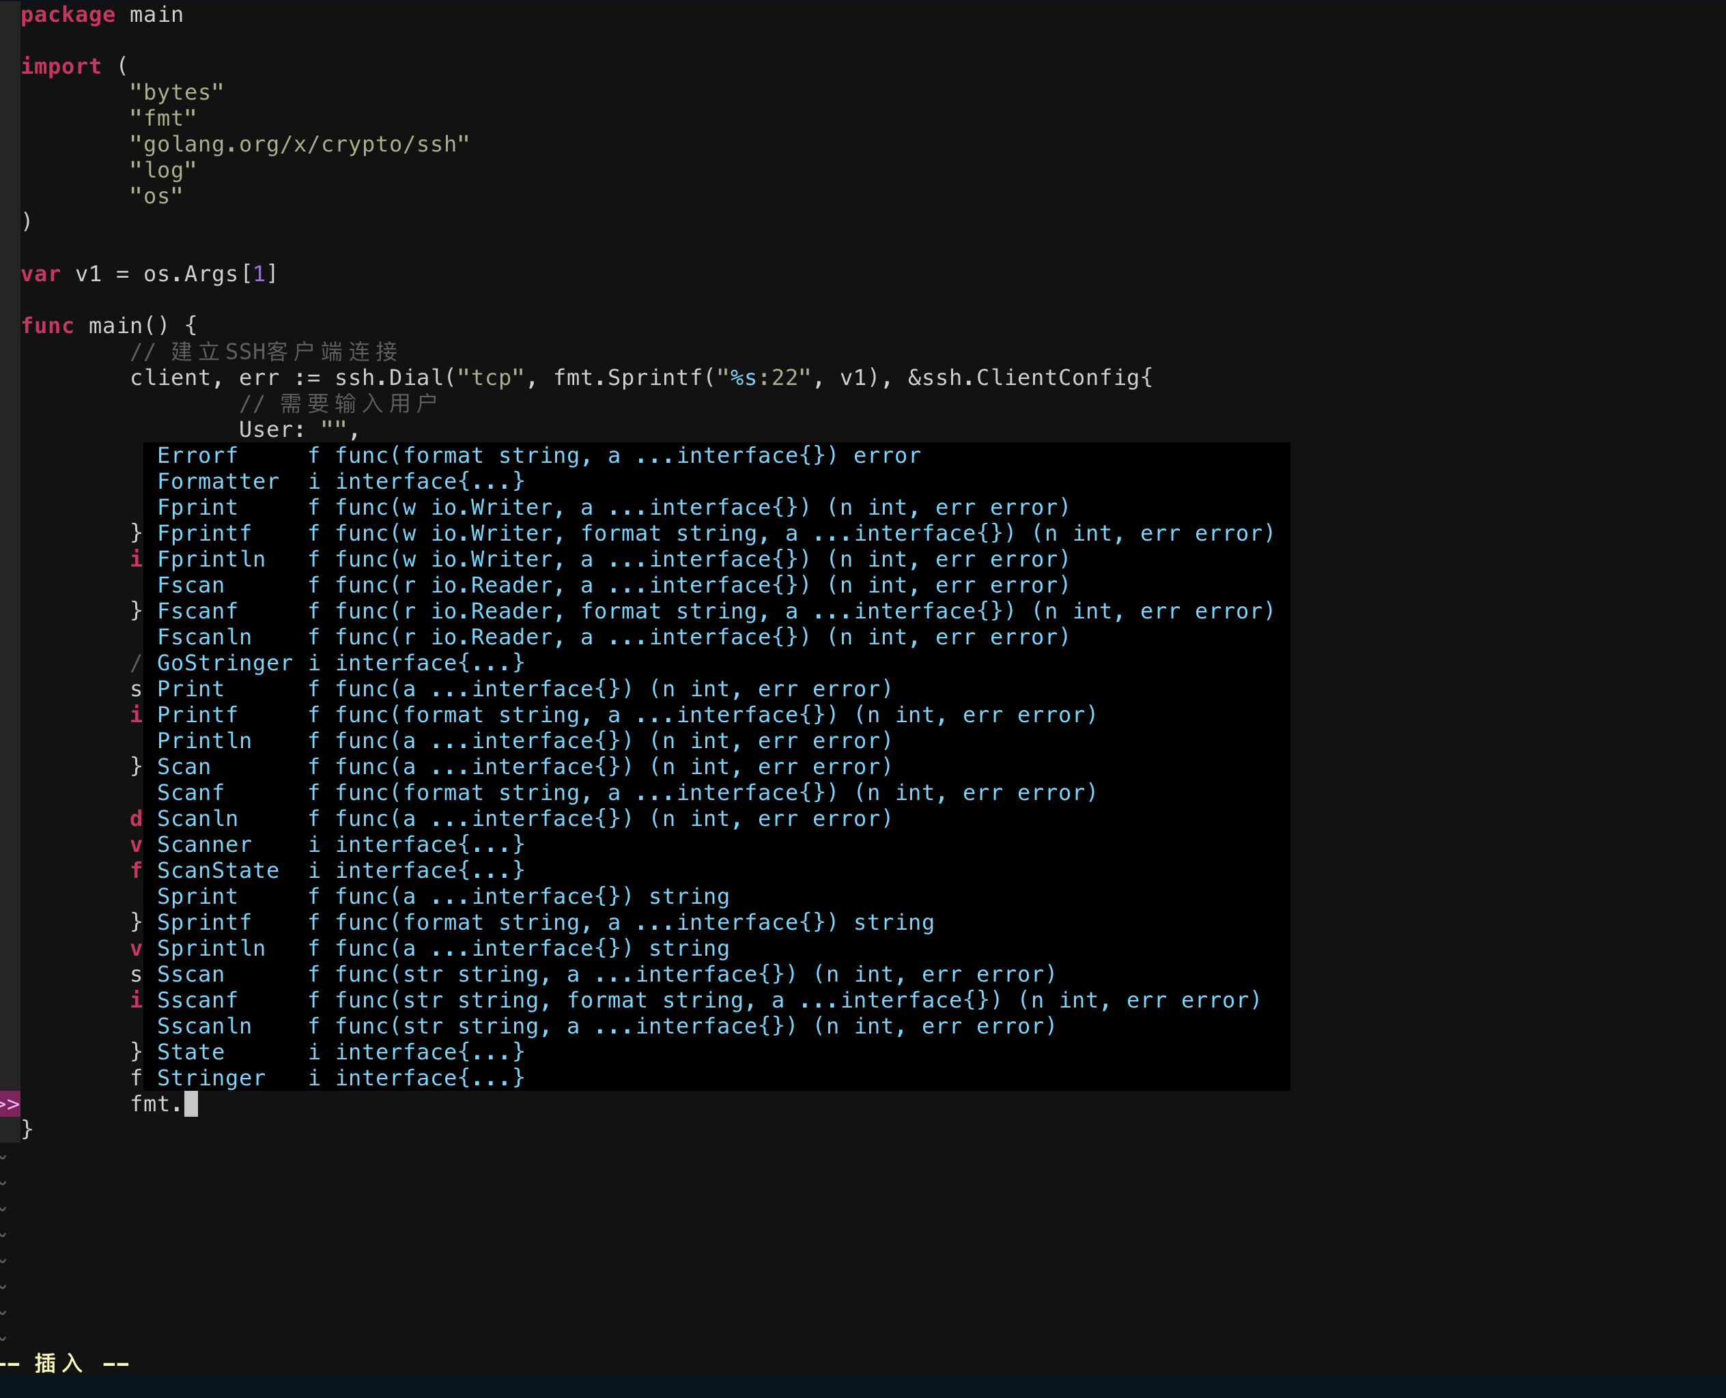Click the closing parenthesis of the import block
1726x1398 pixels.
[27, 221]
